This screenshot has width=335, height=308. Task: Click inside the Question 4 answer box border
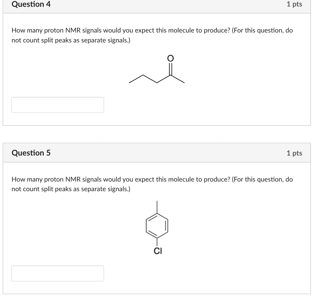click(x=58, y=105)
